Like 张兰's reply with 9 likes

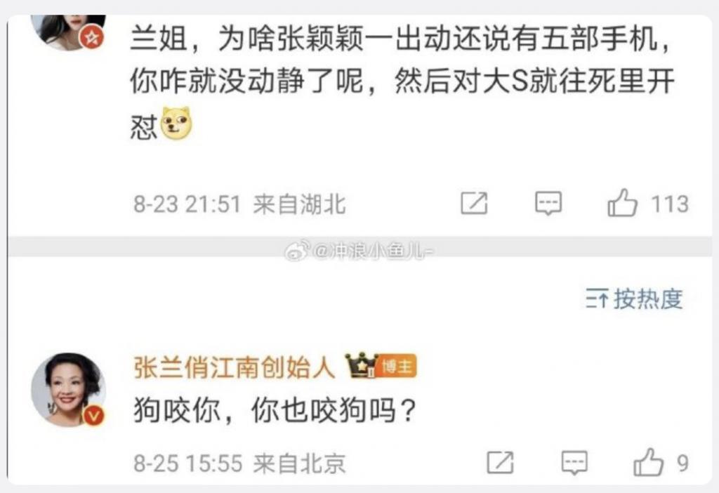648,462
